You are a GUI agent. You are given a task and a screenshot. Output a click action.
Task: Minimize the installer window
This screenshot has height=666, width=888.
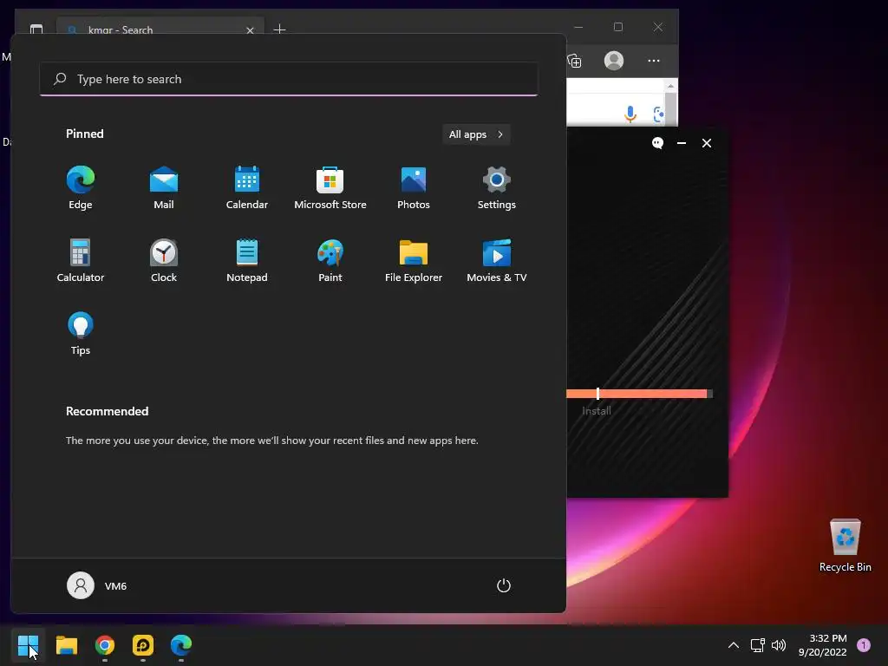click(x=682, y=143)
